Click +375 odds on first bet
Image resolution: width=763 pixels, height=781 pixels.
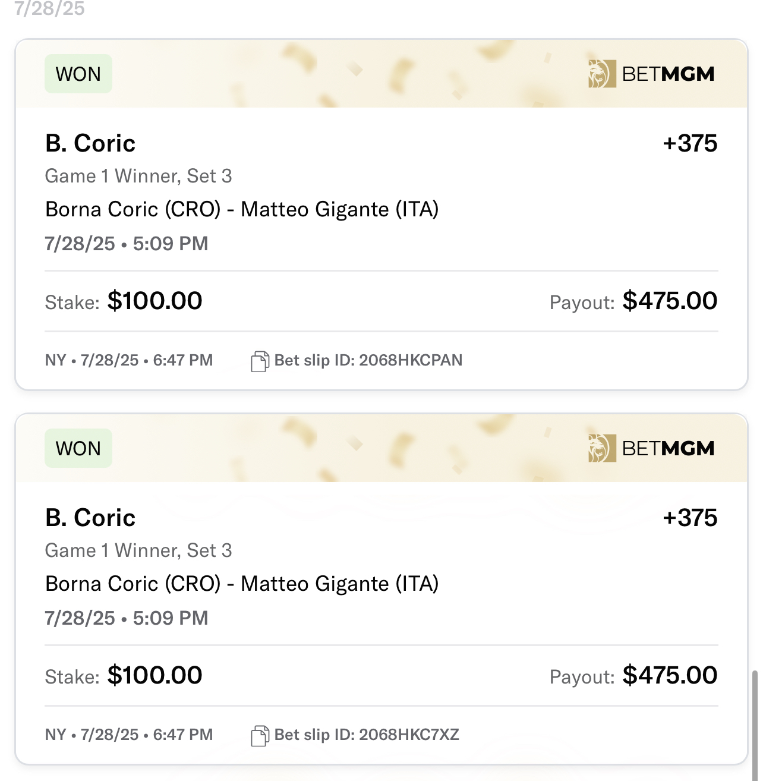690,143
